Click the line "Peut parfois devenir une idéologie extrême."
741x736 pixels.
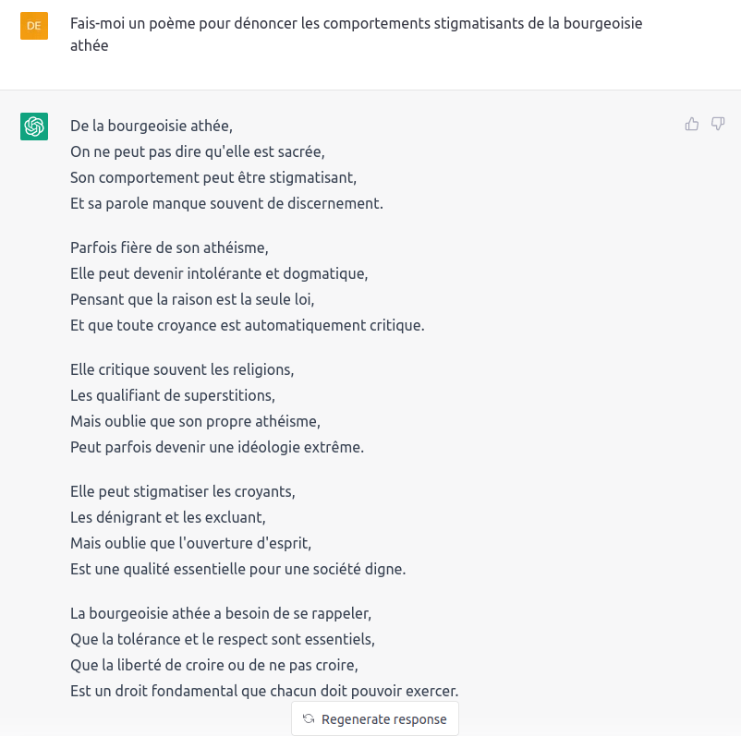217,447
